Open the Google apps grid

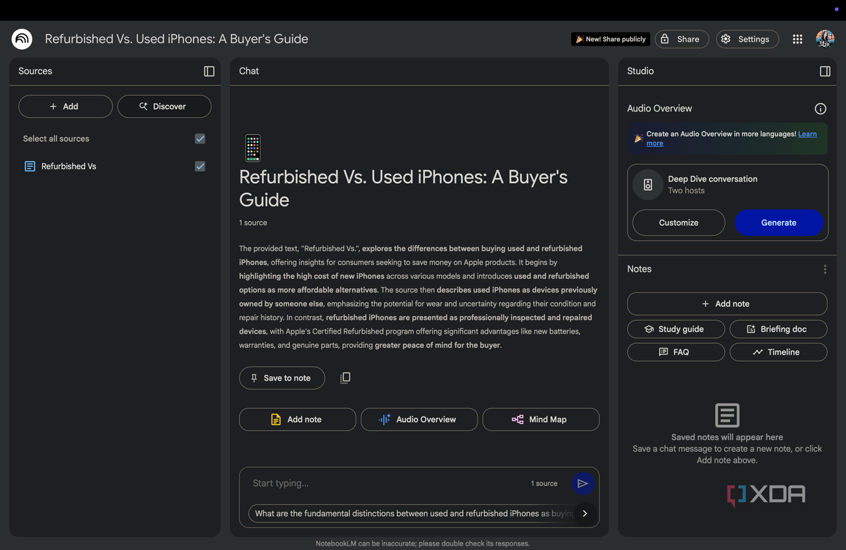(x=797, y=39)
